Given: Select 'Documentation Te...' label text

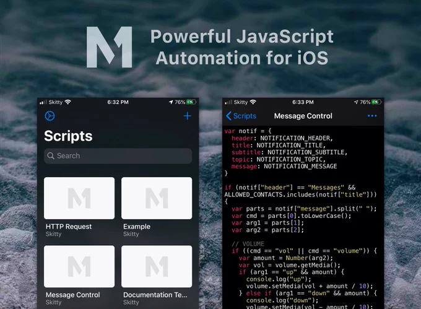Looking at the screenshot, I should 155,295.
